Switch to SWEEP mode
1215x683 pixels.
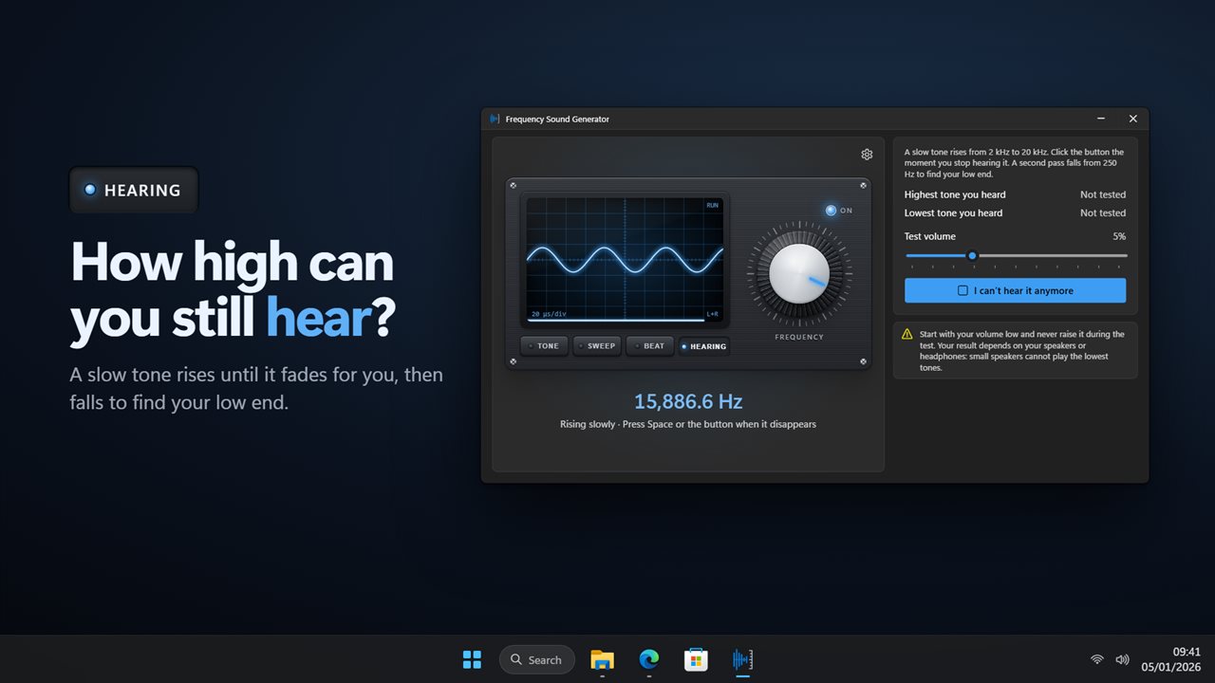click(597, 346)
